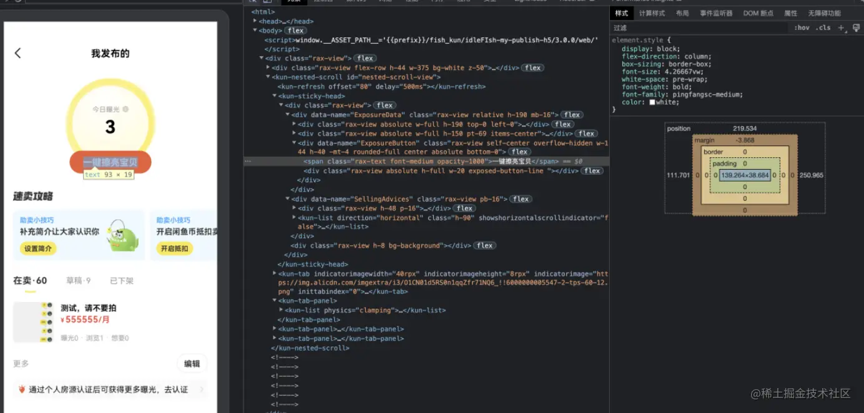Viewport: 864px width, 413px height.
Task: Open the 测试，请不要拍 listing thumbnail
Action: 33,322
